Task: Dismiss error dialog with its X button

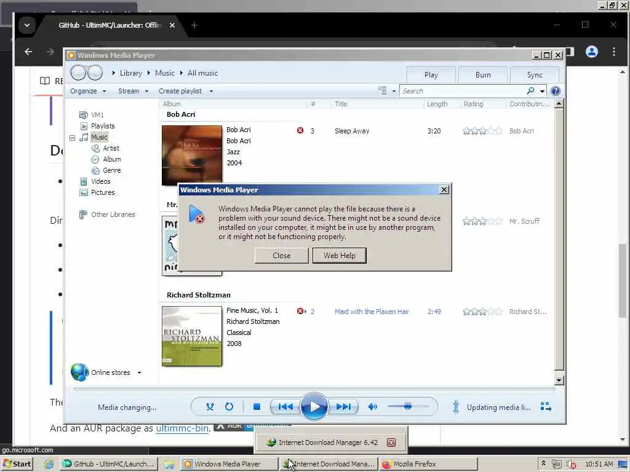Action: [444, 189]
